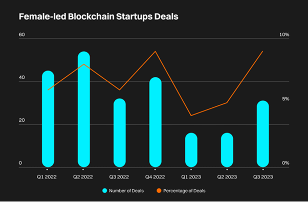Click the 10% right axis label
The width and height of the screenshot is (308, 202).
(x=284, y=35)
